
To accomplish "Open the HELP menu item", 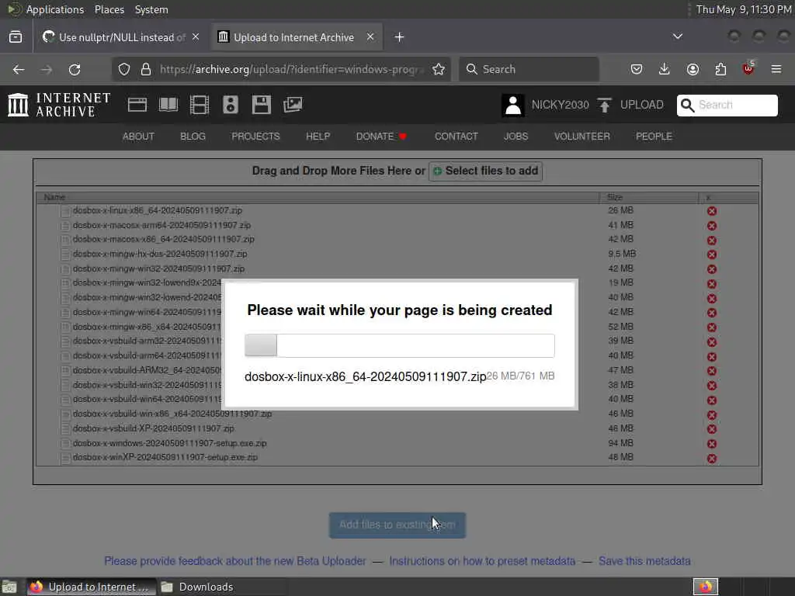I will 318,137.
